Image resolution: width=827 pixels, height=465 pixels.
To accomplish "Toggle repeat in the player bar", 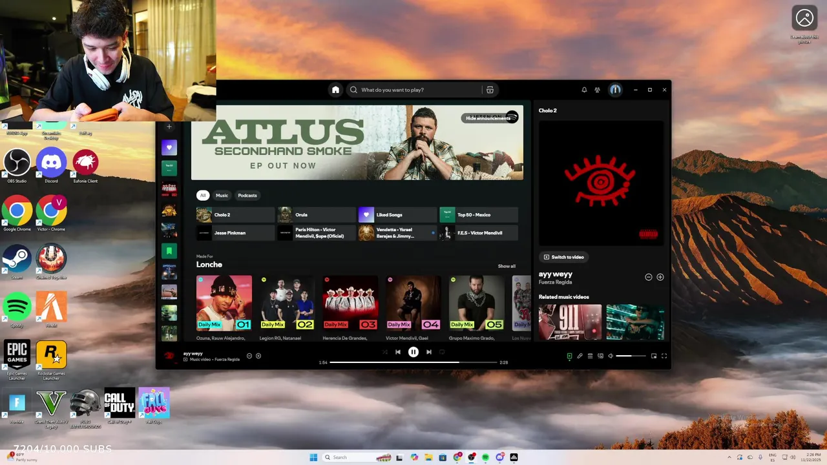I will 442,352.
